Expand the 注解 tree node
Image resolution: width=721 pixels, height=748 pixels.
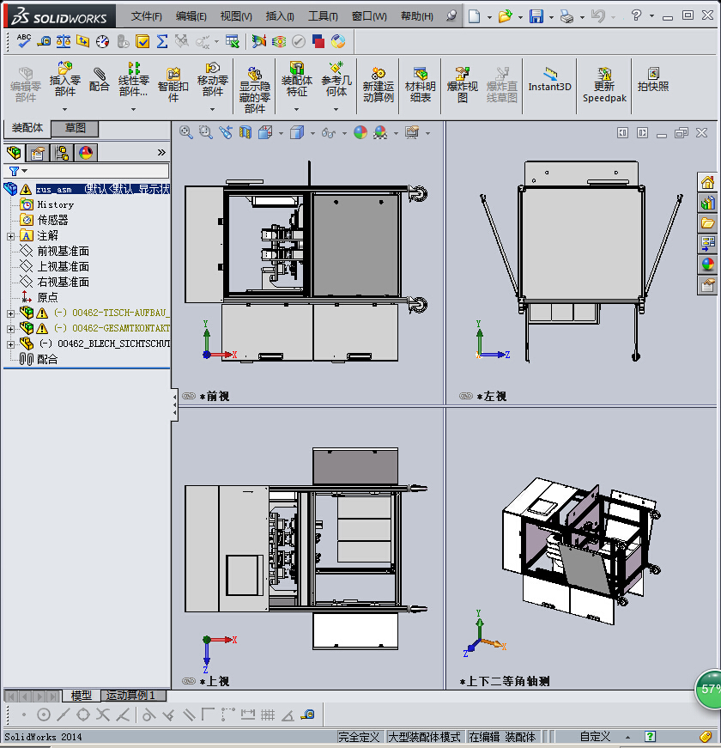[10, 236]
